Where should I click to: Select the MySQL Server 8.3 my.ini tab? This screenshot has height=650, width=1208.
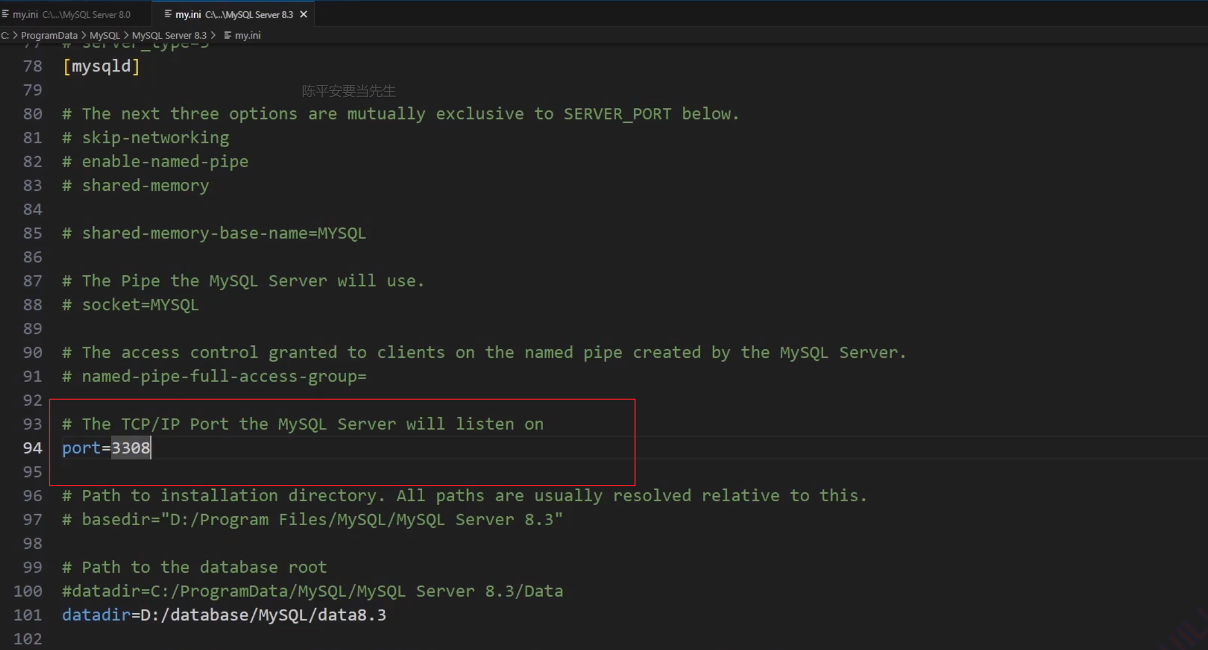click(234, 15)
